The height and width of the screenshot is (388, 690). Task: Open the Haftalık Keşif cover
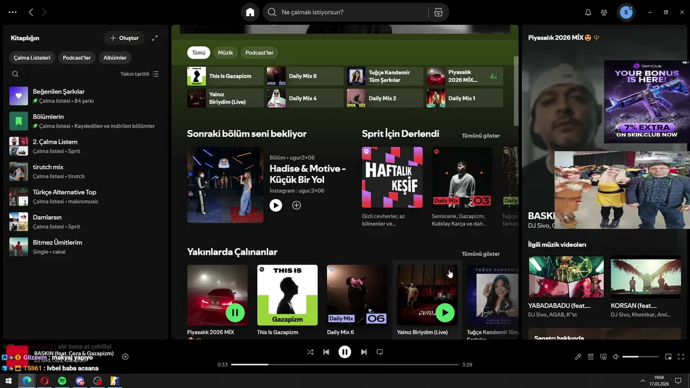[x=392, y=177]
